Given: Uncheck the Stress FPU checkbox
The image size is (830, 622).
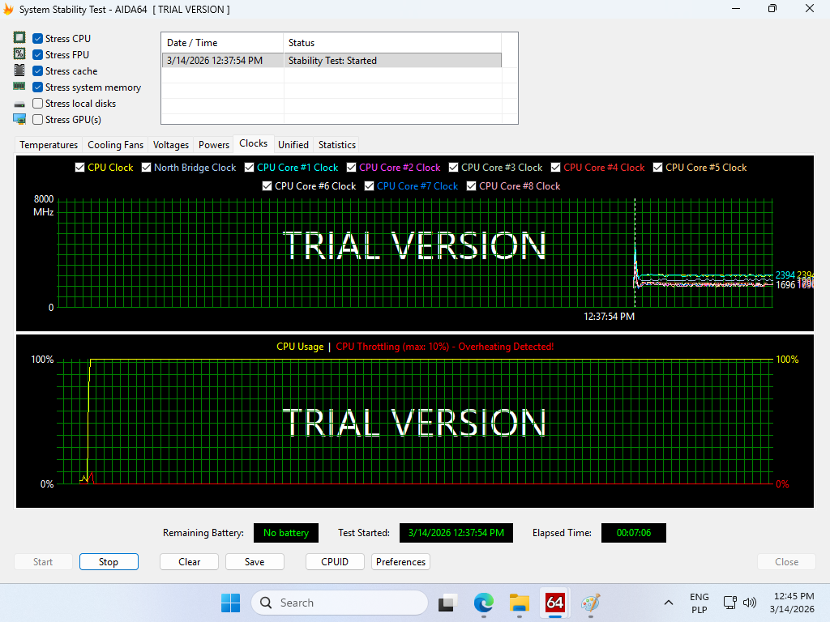Looking at the screenshot, I should click(x=37, y=55).
